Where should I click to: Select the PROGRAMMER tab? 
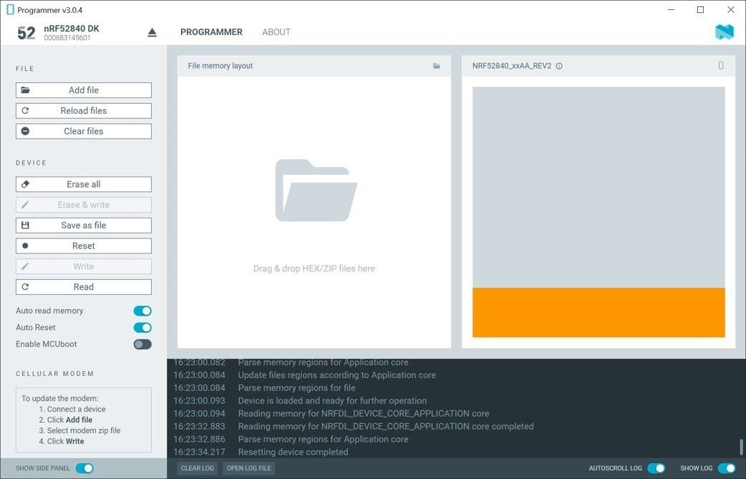[211, 32]
